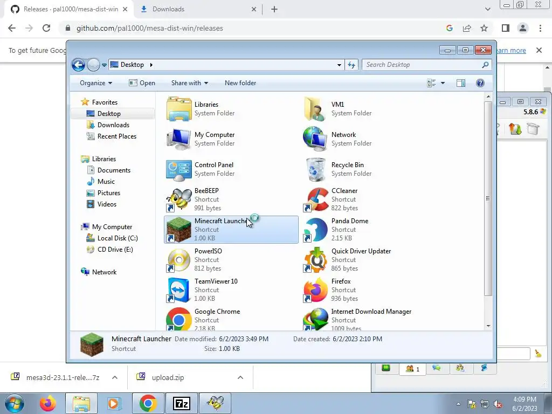Click the Open toolbar button
The image size is (552, 414).
pyautogui.click(x=142, y=83)
